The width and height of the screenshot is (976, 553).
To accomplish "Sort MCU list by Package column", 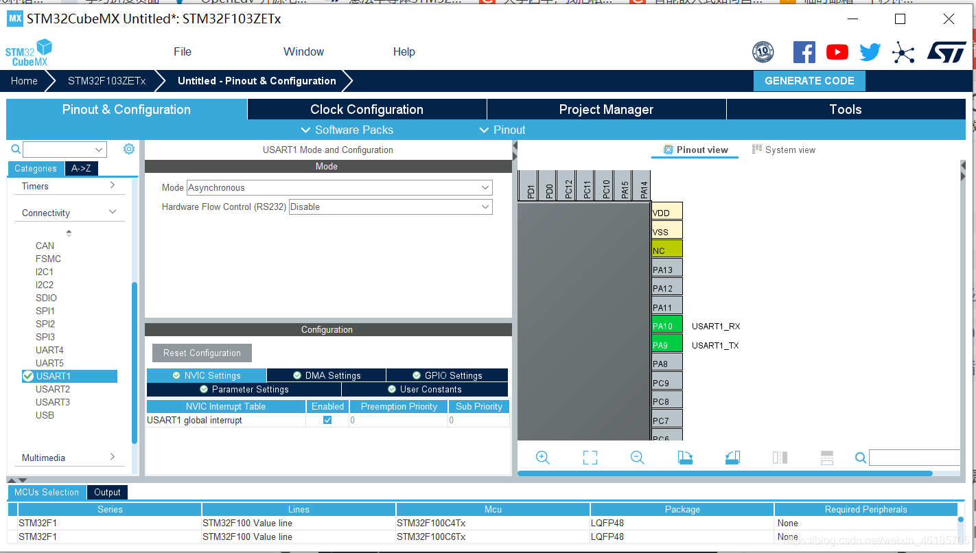I will pyautogui.click(x=682, y=509).
